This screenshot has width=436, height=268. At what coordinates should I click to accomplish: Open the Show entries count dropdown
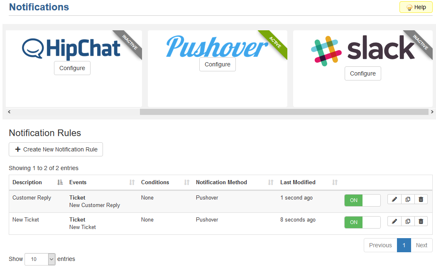40,259
